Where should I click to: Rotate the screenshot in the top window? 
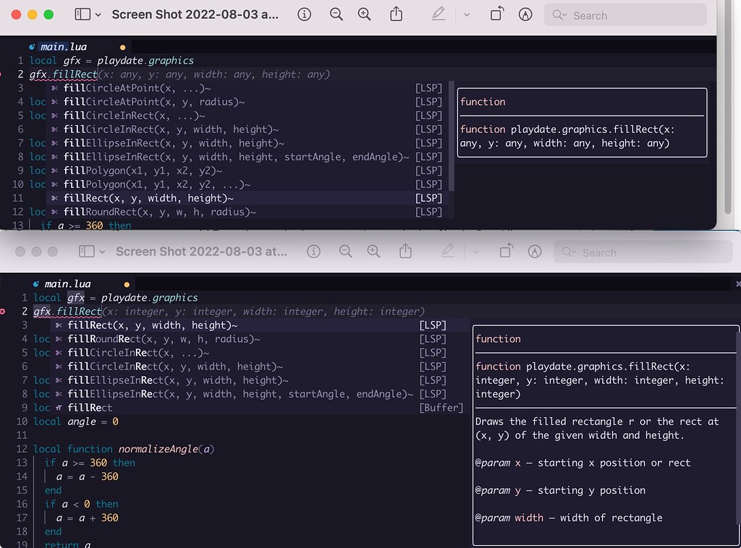coord(496,14)
